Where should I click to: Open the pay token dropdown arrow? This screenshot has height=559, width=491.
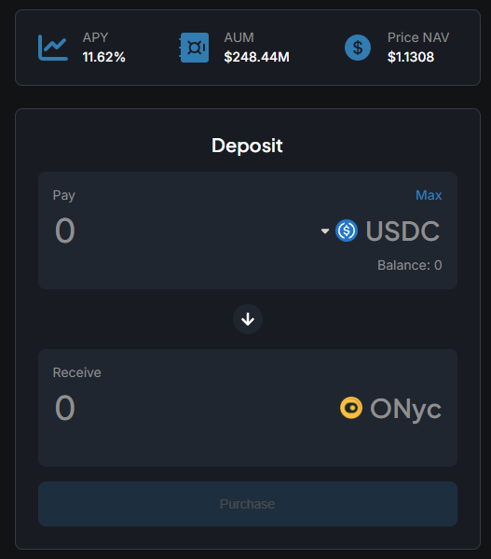click(x=325, y=231)
